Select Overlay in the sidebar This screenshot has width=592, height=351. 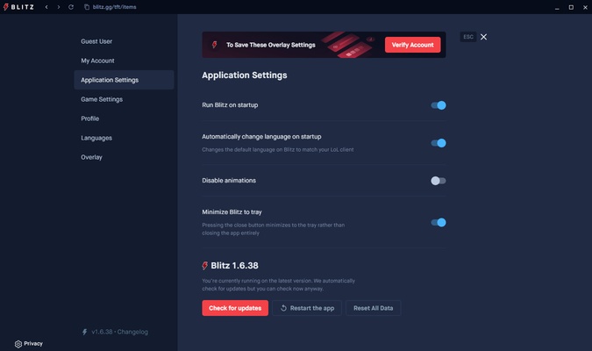[91, 157]
